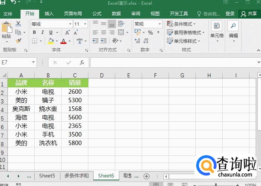
Task: Apply yellow fill color bucket
Action: (x=51, y=41)
